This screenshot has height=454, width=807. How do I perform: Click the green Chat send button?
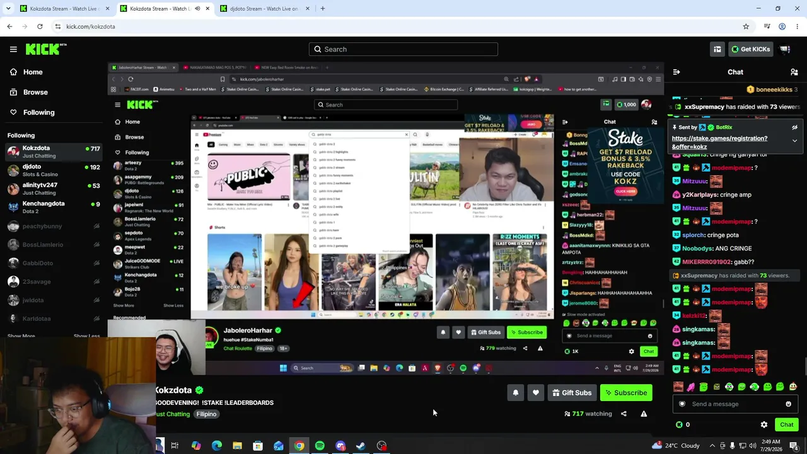786,424
